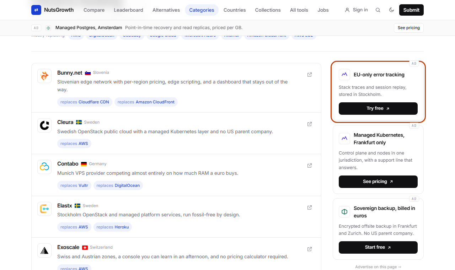Open the Elastx title link
This screenshot has height=270, width=455.
65,206
